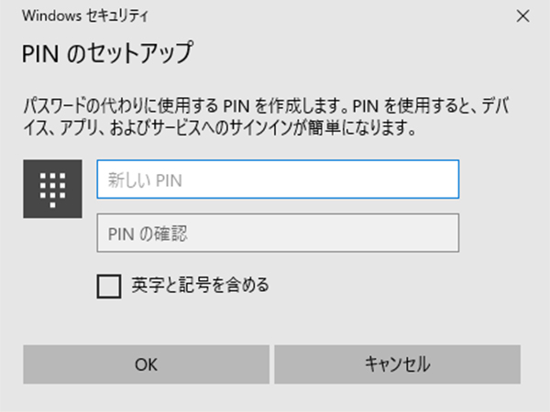Image resolution: width=550 pixels, height=412 pixels.
Task: Select the PIN のセットアップ heading
Action: [106, 53]
